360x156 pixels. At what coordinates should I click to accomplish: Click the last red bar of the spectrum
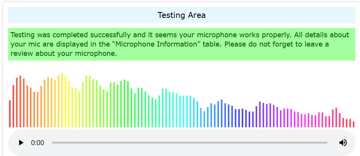[353, 124]
